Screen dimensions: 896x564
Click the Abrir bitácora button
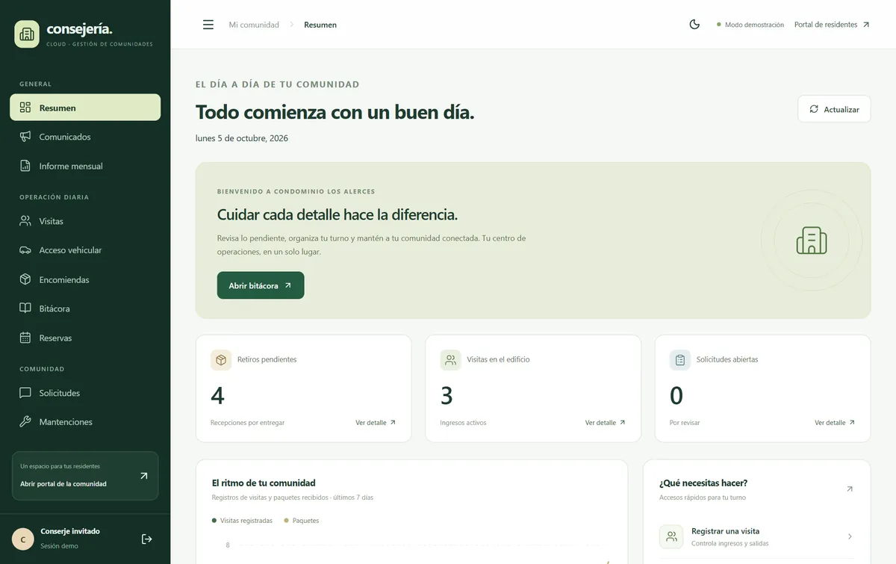[x=261, y=285]
